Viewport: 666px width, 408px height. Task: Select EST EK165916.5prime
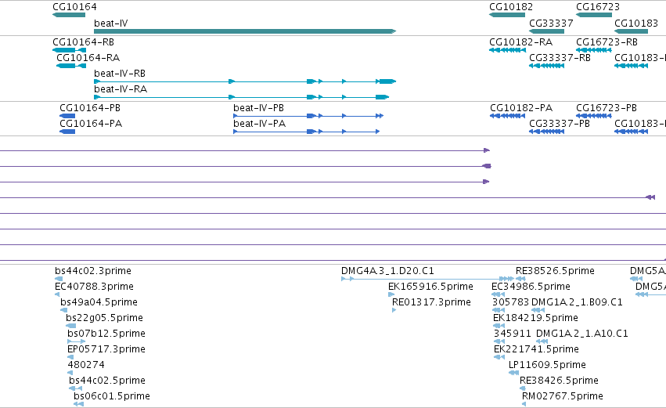391,294
